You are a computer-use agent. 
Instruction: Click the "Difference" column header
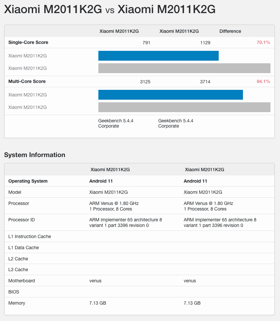(x=230, y=31)
